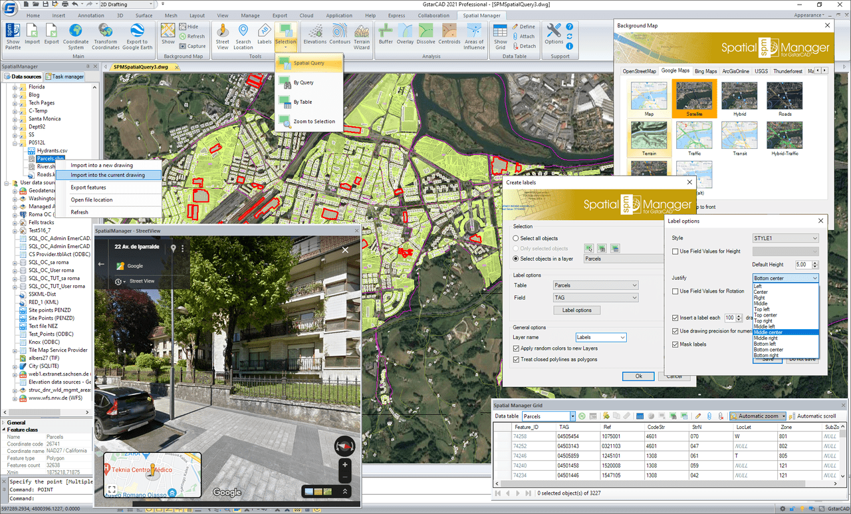Select 'Import into the current drawing' context menu item
851x514 pixels.
pyautogui.click(x=108, y=176)
